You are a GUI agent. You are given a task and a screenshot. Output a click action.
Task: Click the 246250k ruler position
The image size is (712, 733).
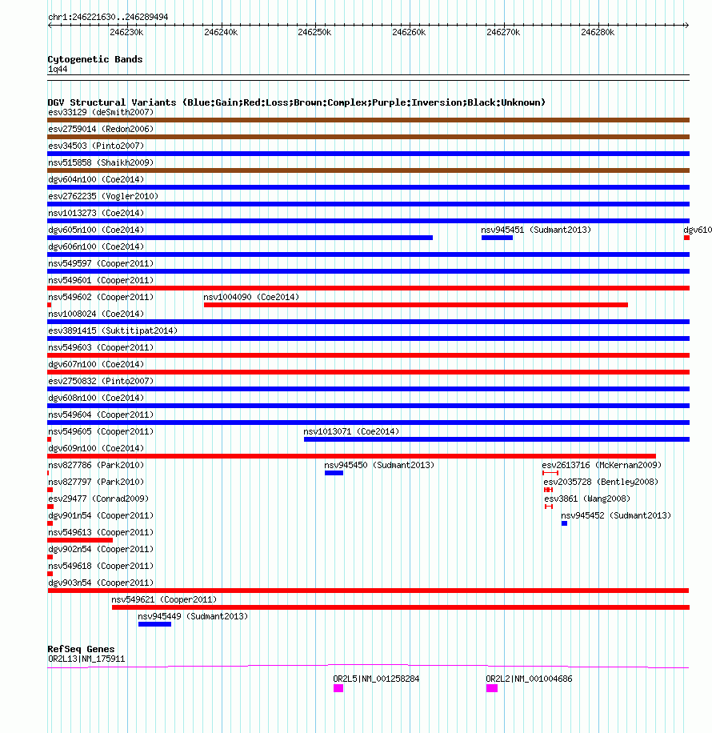click(314, 32)
